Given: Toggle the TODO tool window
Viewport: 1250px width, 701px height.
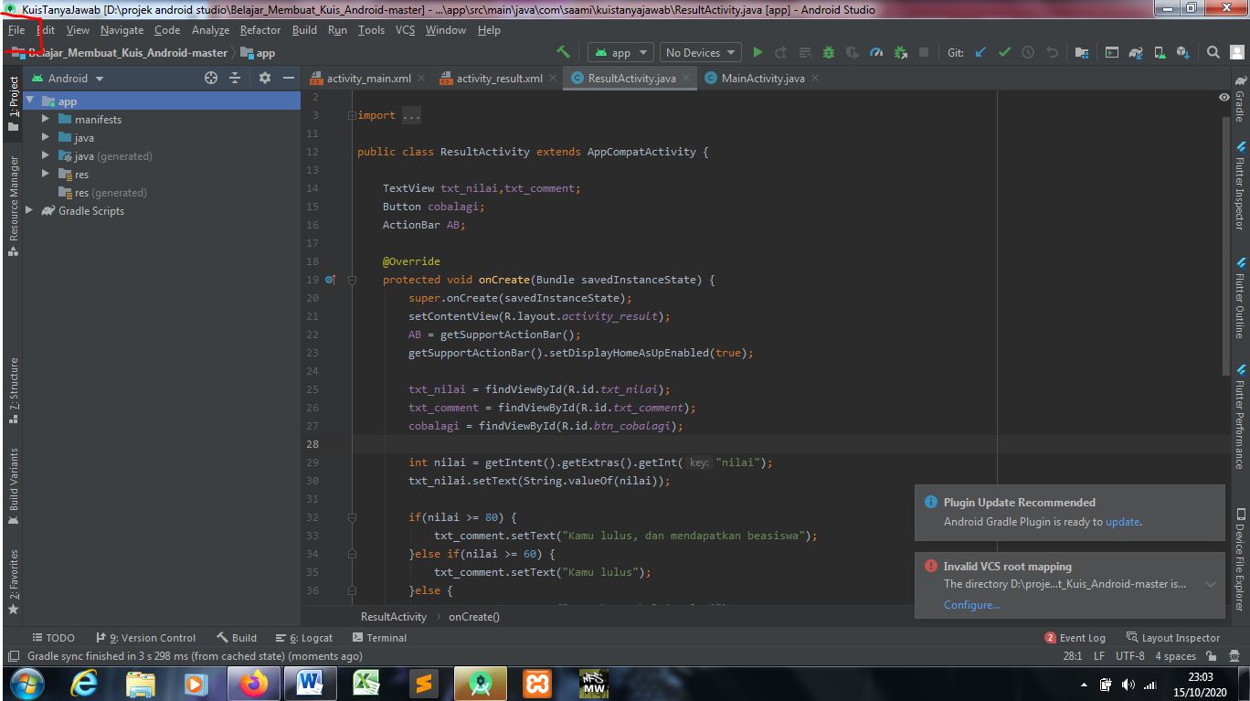Looking at the screenshot, I should click(53, 637).
